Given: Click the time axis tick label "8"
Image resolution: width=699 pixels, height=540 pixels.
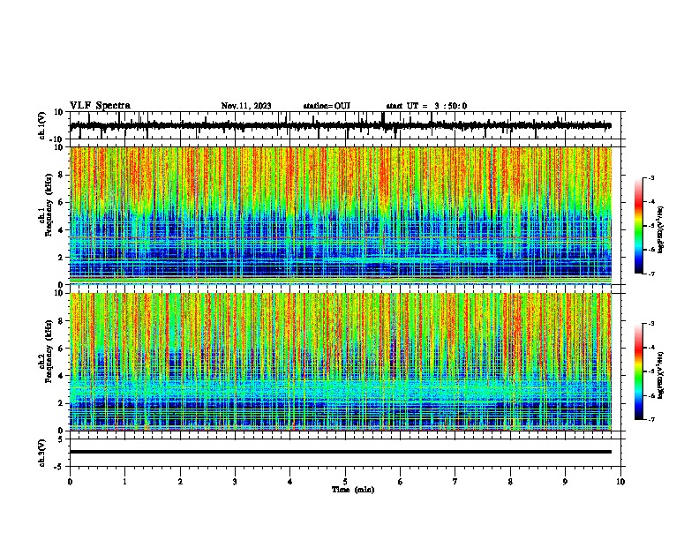Looking at the screenshot, I should pyautogui.click(x=510, y=482).
